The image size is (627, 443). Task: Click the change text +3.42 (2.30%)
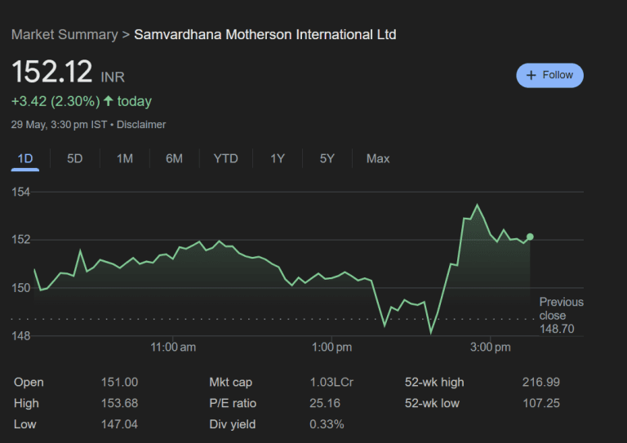56,101
